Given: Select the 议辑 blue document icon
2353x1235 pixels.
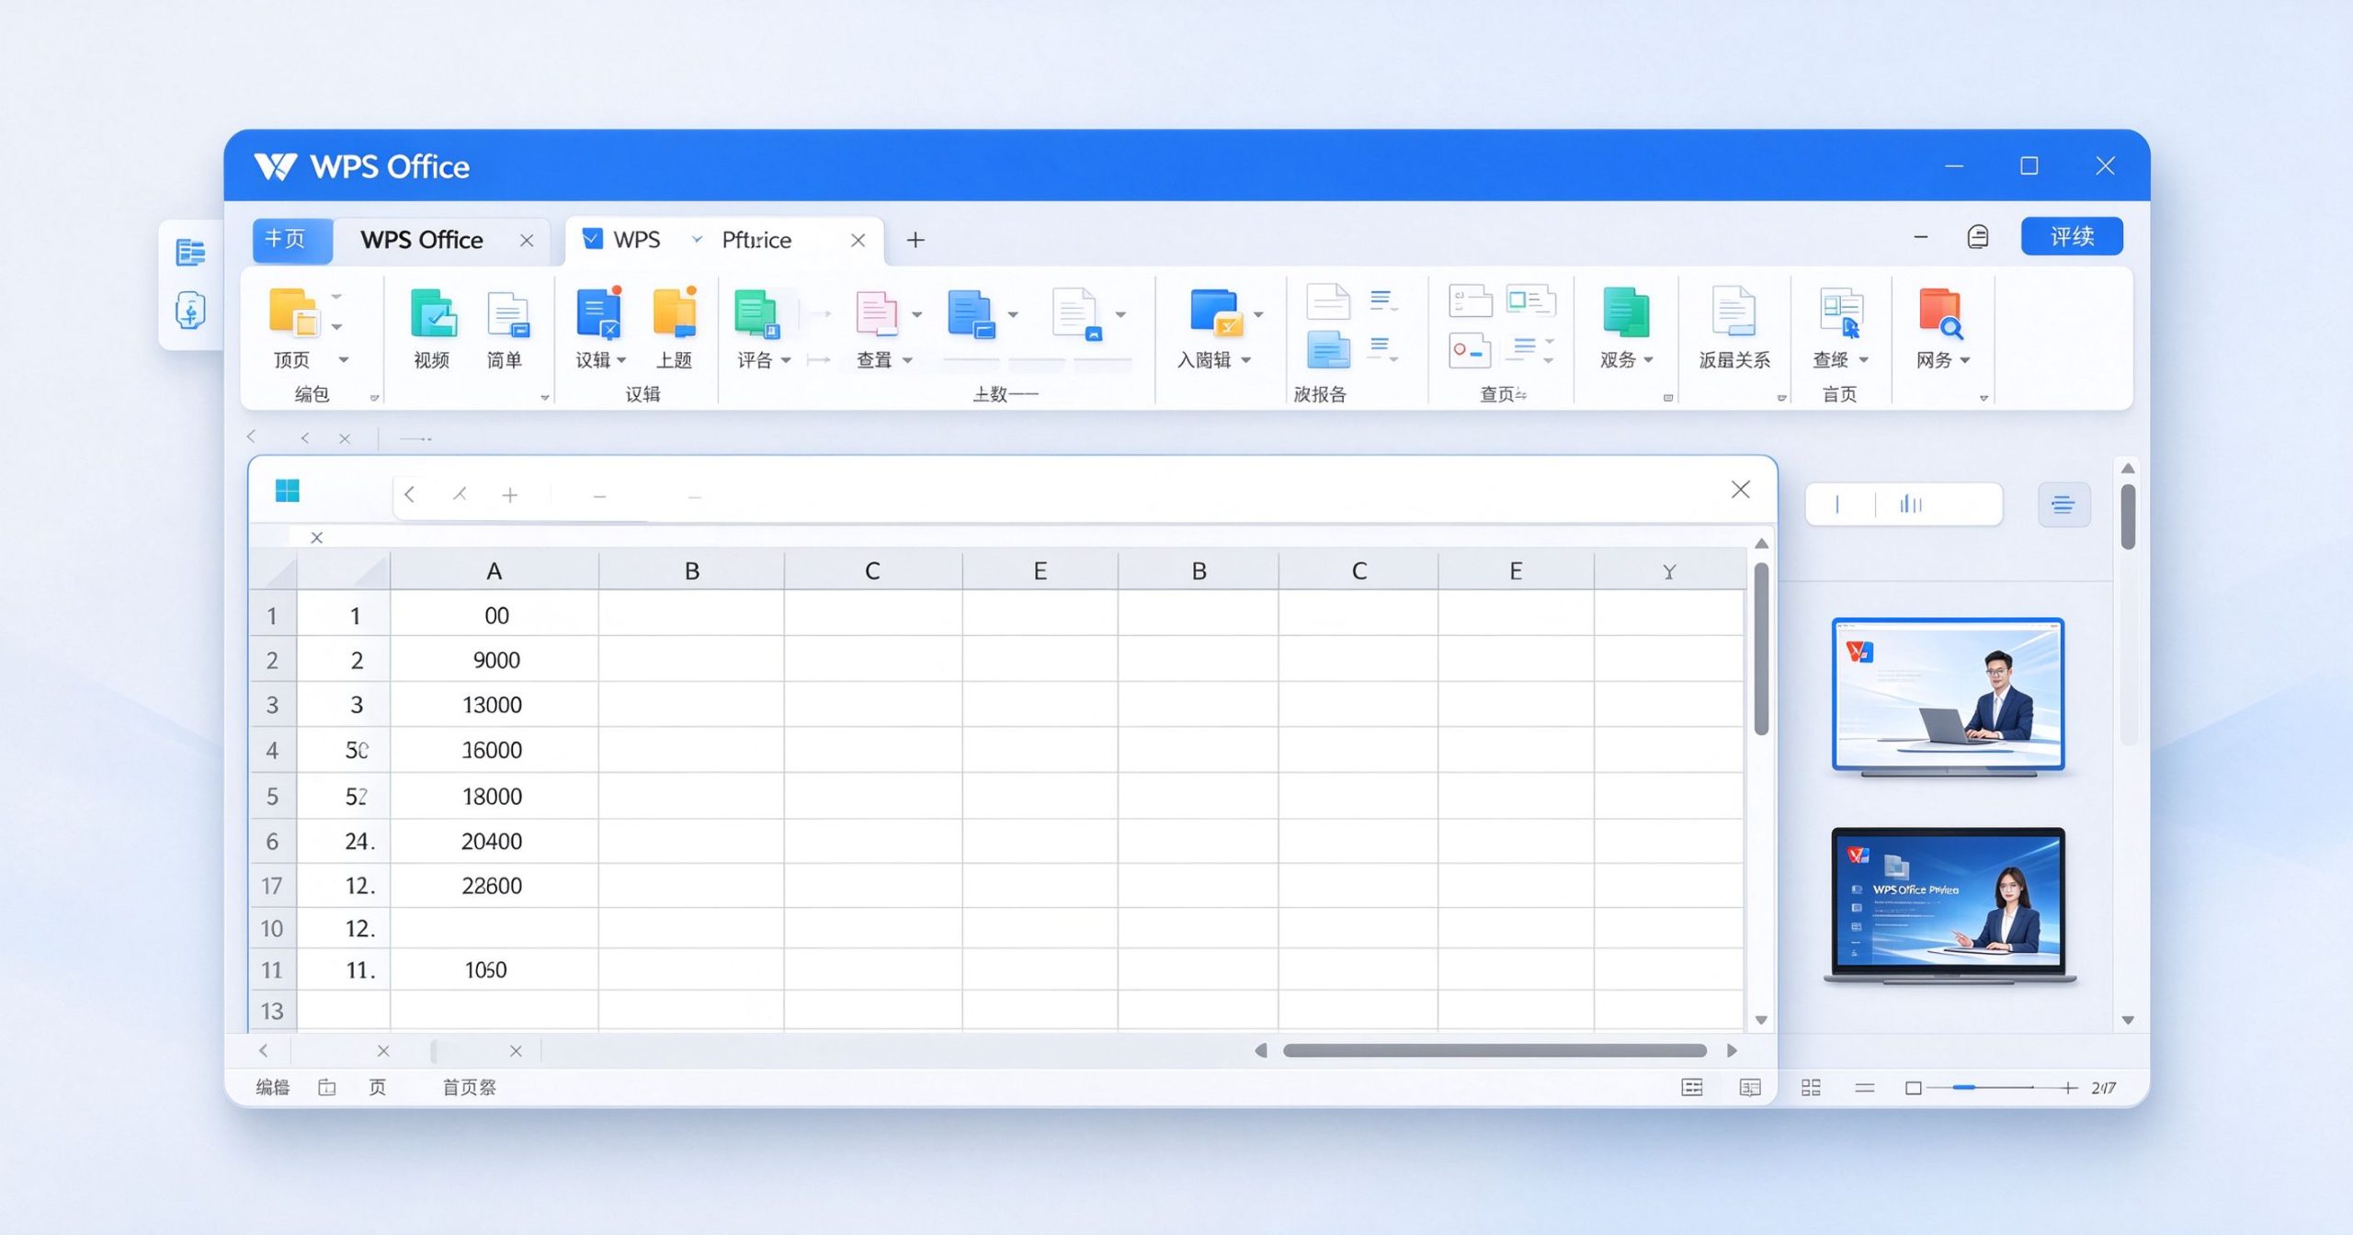Looking at the screenshot, I should (599, 312).
